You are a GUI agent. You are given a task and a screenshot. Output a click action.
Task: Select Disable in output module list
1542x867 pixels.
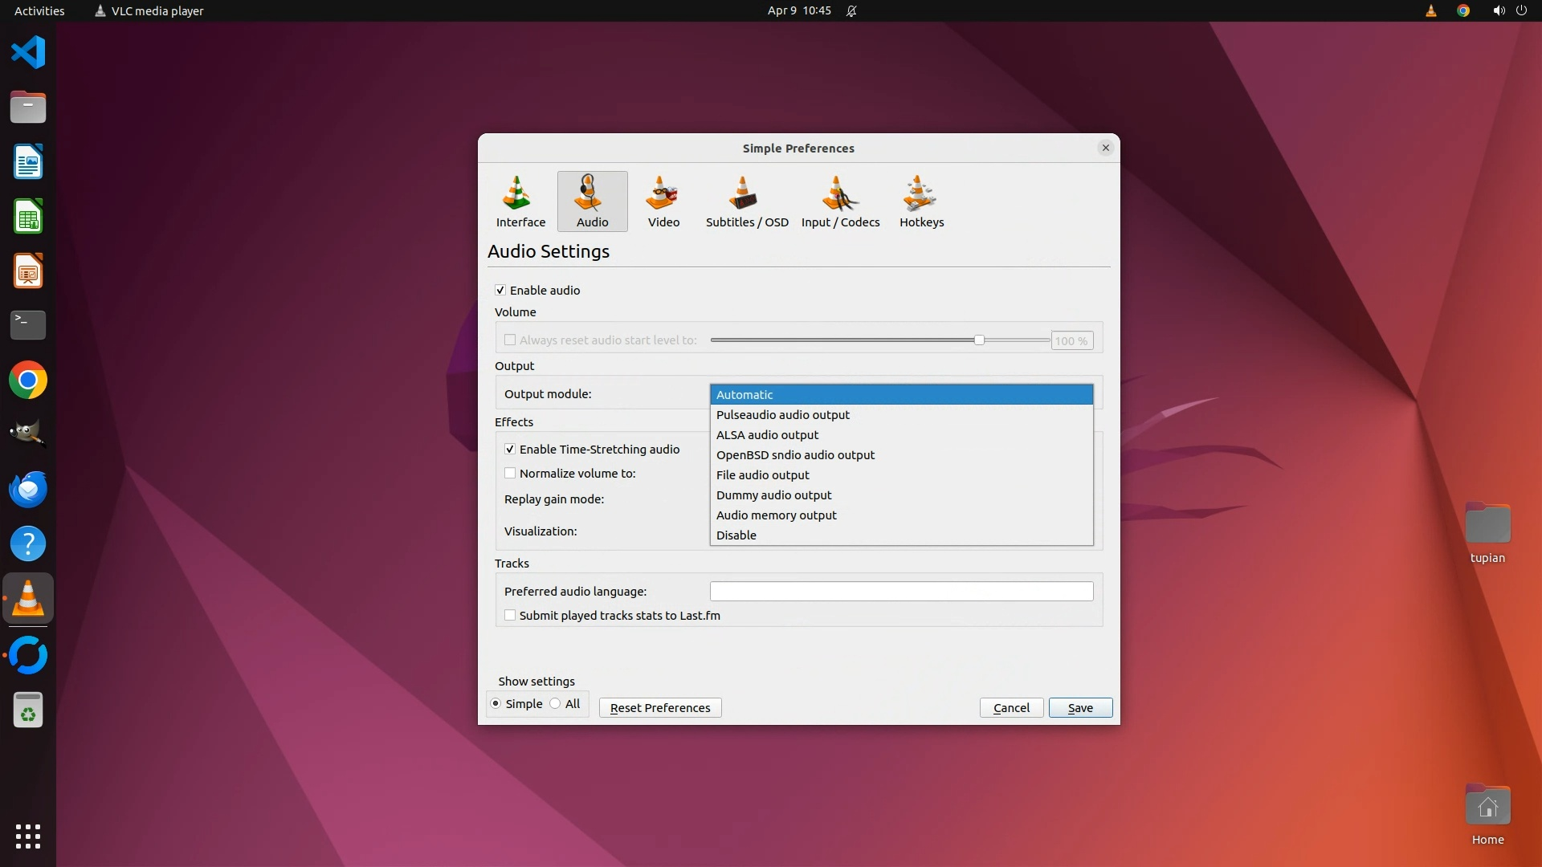click(x=736, y=535)
